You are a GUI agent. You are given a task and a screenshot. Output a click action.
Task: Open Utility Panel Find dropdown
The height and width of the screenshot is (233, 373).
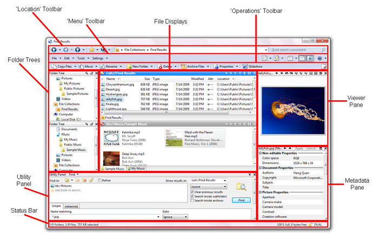pos(77,175)
